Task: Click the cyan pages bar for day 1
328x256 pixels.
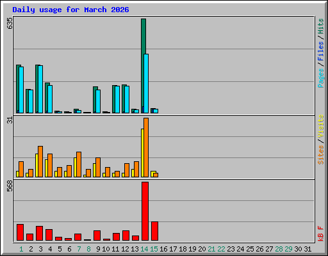Action: click(21, 90)
